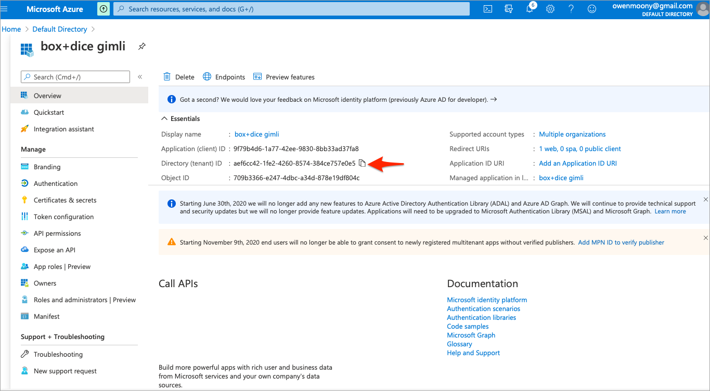Open the Glossary link
This screenshot has width=710, height=391.
(x=459, y=344)
